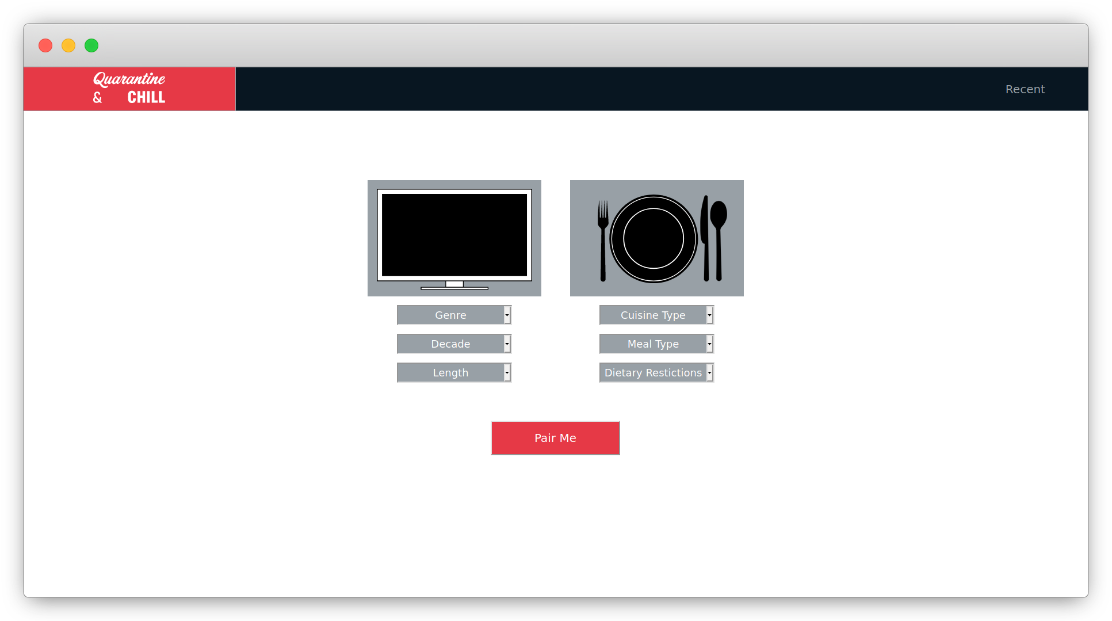1112x621 pixels.
Task: Open the Dietary Restictions dropdown
Action: [x=656, y=373]
